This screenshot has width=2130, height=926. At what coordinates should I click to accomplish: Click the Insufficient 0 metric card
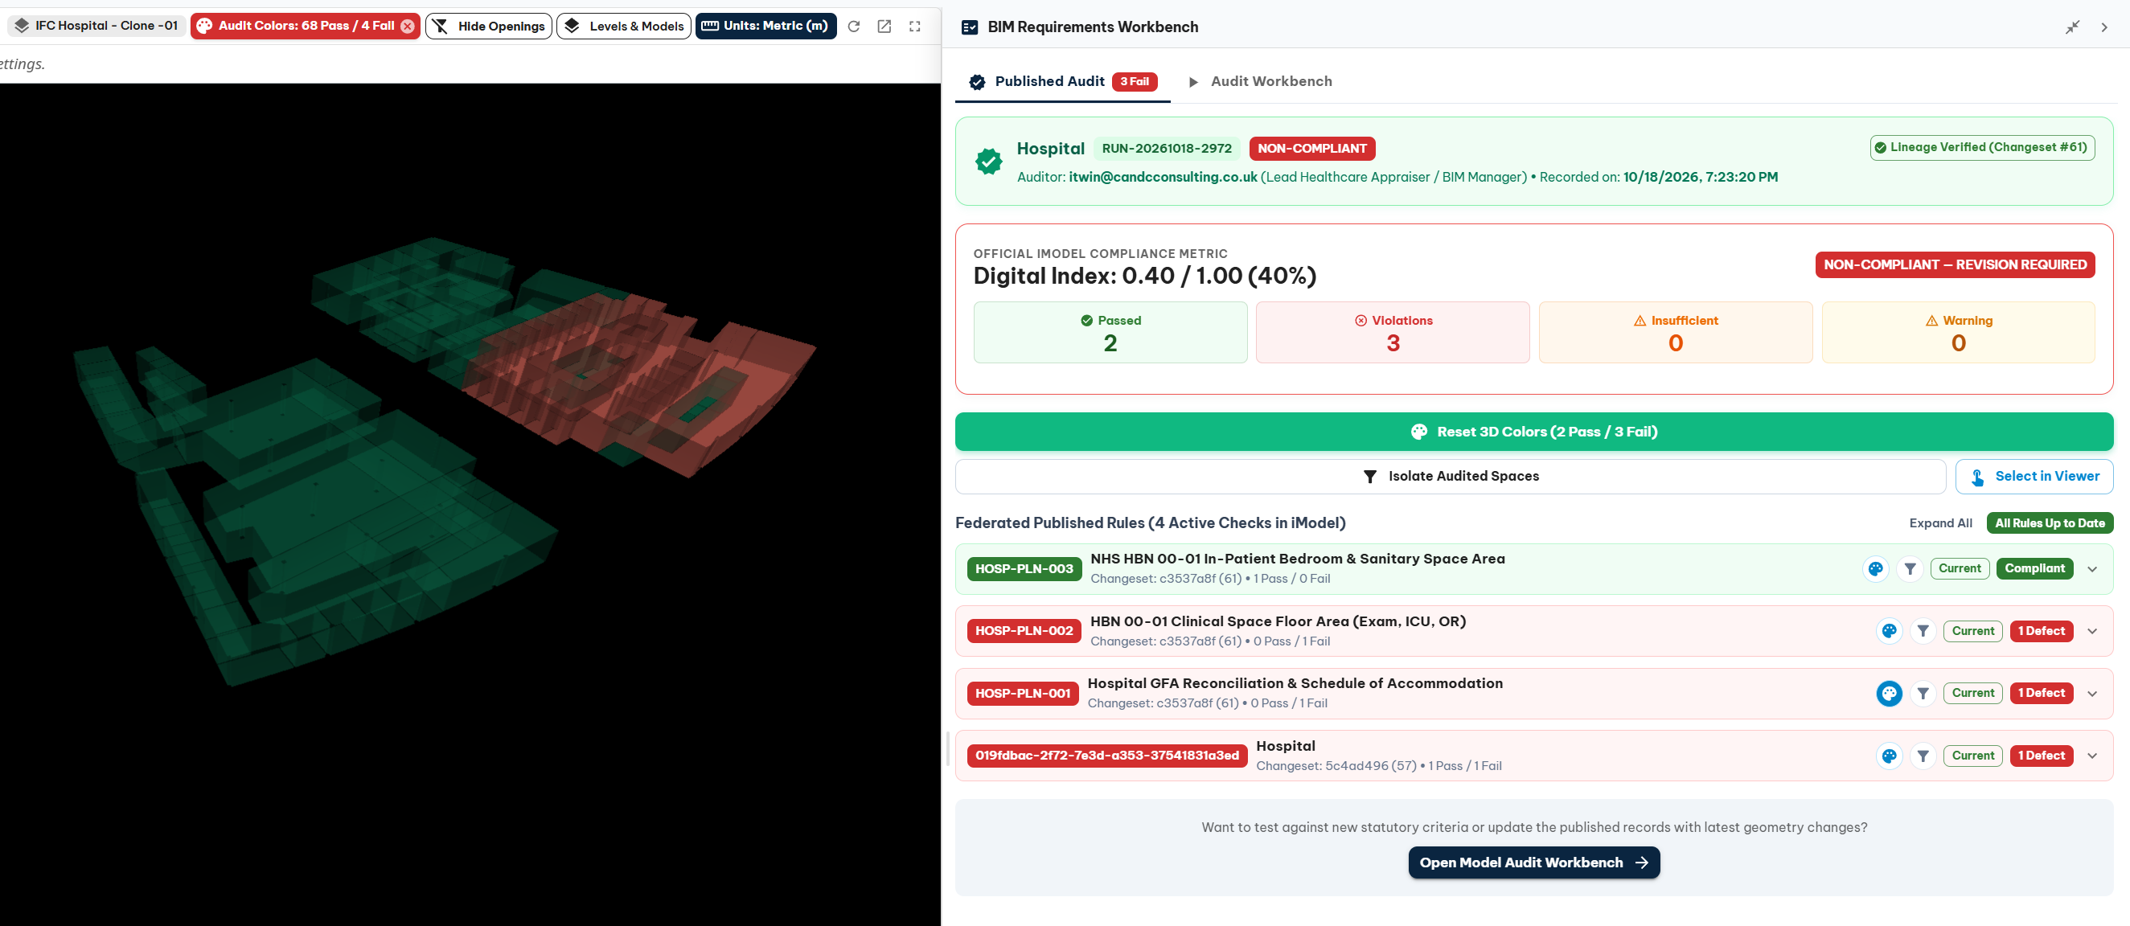tap(1675, 332)
